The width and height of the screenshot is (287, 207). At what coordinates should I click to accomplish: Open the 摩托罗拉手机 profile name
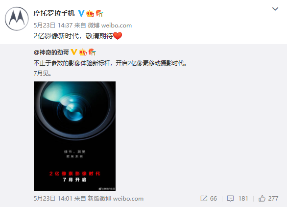tap(54, 13)
